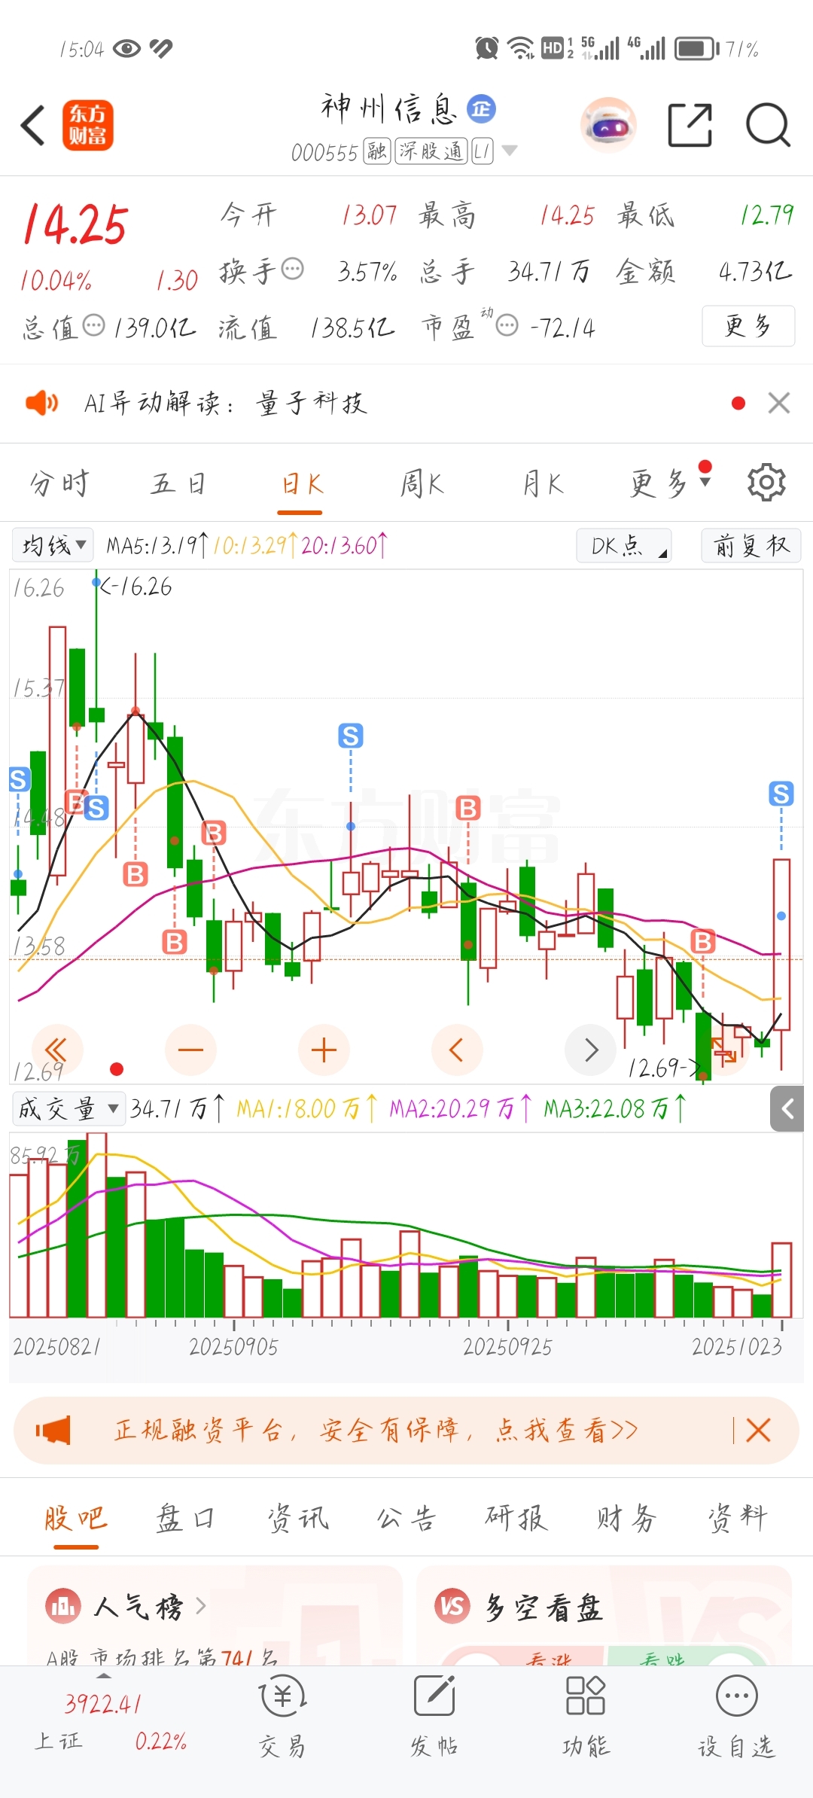Tap the 深股通 tag
The height and width of the screenshot is (1798, 813).
point(431,151)
